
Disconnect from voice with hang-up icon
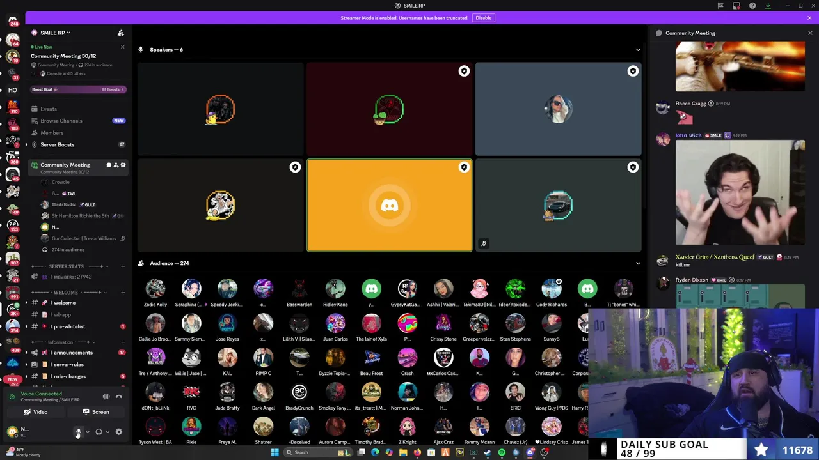[119, 397]
